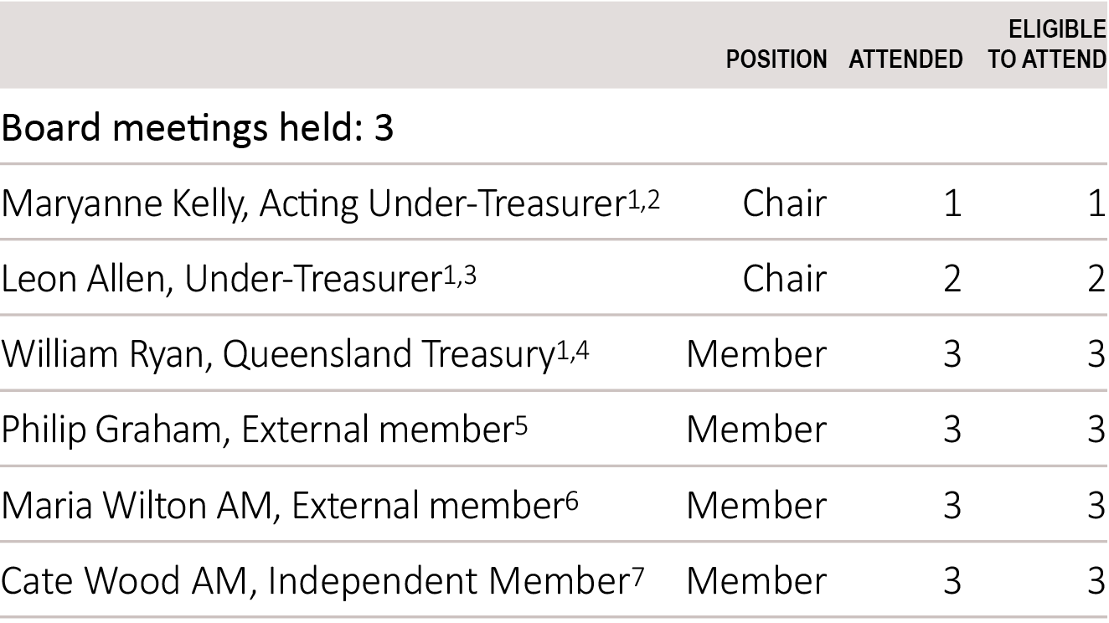Click footnote 5 after Philip Graham
Image resolution: width=1109 pixels, height=623 pixels.
pos(521,427)
